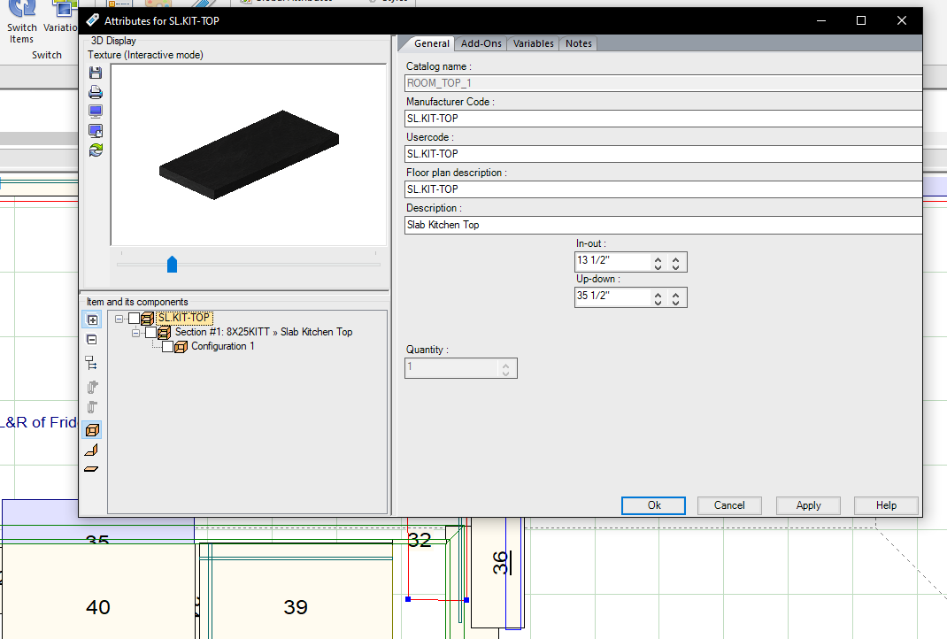This screenshot has width=947, height=639.
Task: Click the collapse all tree icon
Action: point(92,339)
